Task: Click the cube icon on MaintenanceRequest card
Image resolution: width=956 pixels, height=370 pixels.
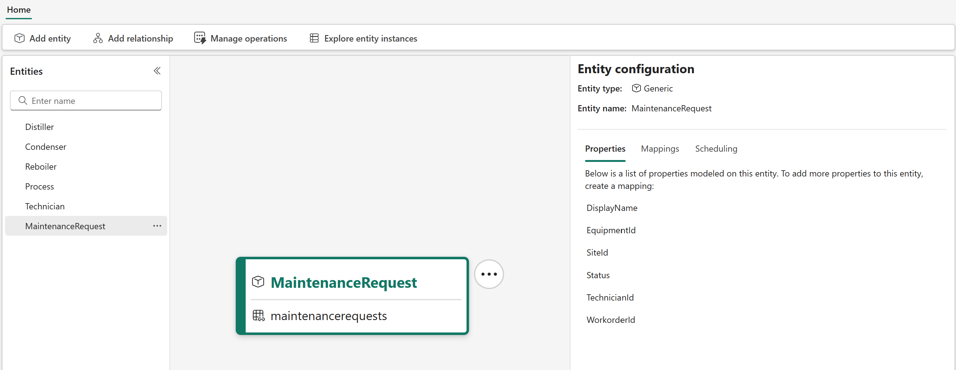Action: click(258, 282)
